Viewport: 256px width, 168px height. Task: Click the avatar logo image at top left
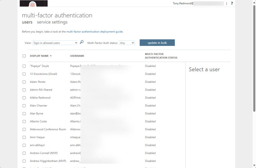click(x=34, y=3)
